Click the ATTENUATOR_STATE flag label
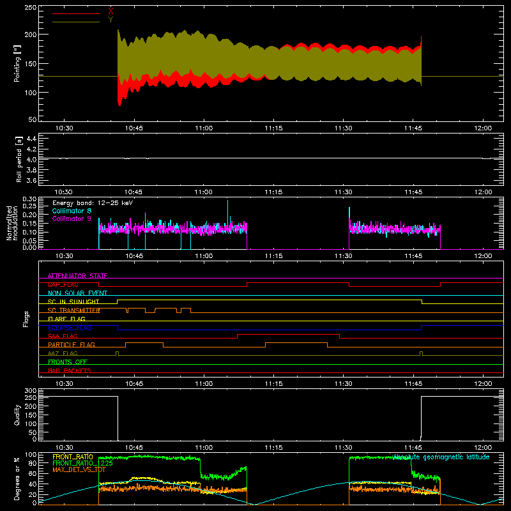Viewport: 511px width, 511px height. (x=77, y=276)
